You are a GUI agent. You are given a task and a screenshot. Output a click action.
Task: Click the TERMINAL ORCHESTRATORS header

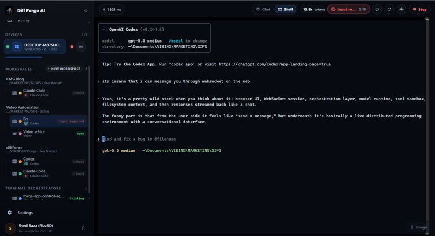[33, 188]
